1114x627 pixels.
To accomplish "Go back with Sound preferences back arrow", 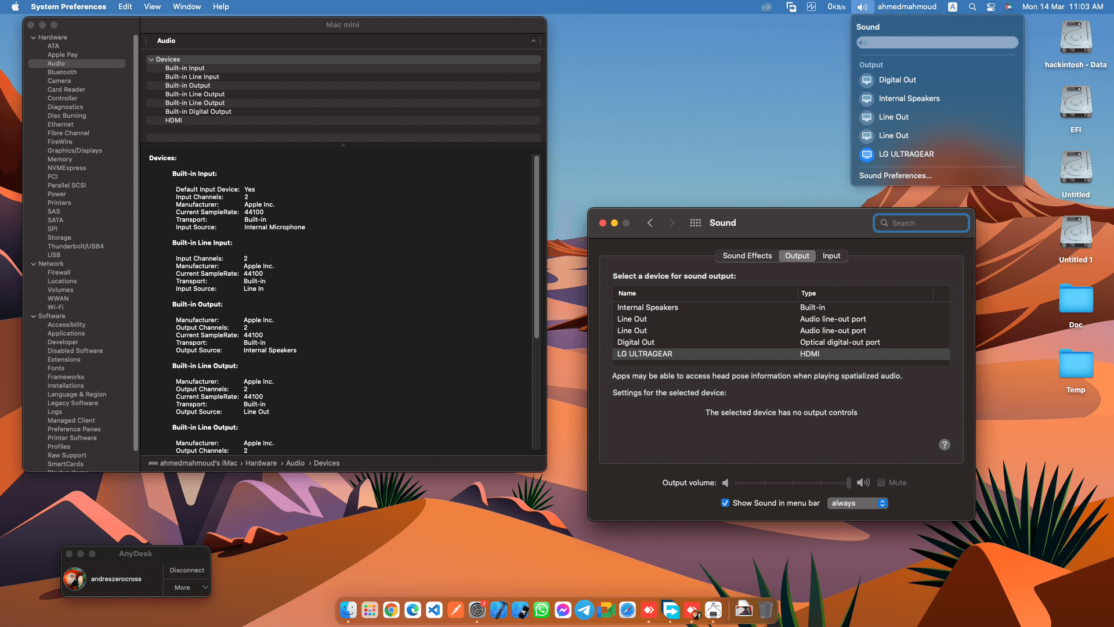I will (650, 223).
